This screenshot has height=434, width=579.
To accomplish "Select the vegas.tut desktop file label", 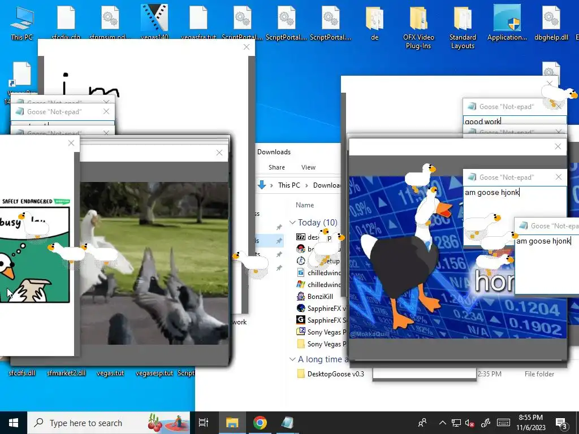I will click(x=110, y=373).
